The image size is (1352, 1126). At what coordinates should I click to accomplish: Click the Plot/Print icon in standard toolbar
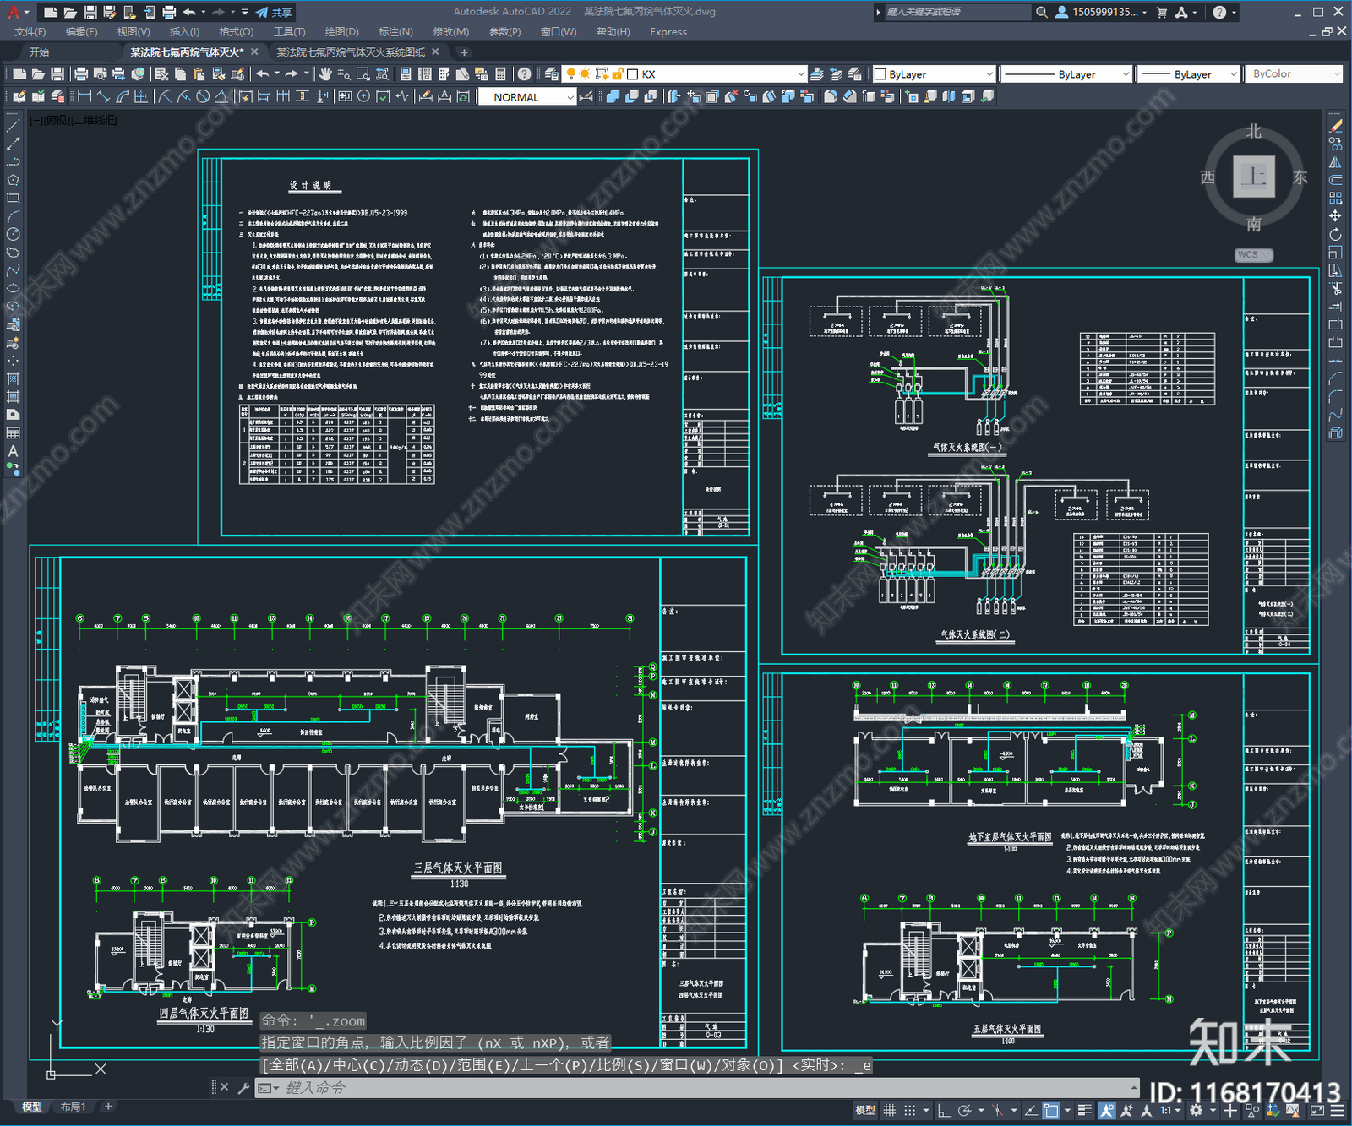[x=81, y=74]
